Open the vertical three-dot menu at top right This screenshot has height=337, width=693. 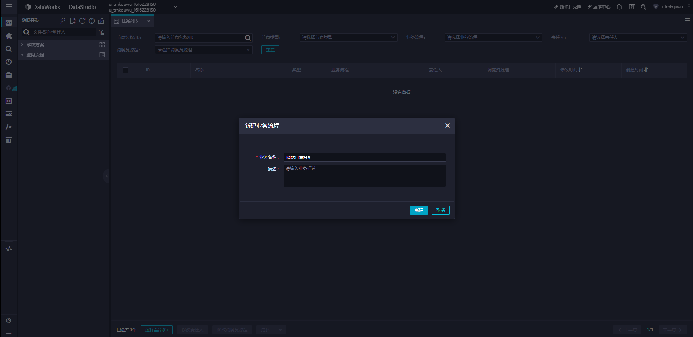[689, 7]
